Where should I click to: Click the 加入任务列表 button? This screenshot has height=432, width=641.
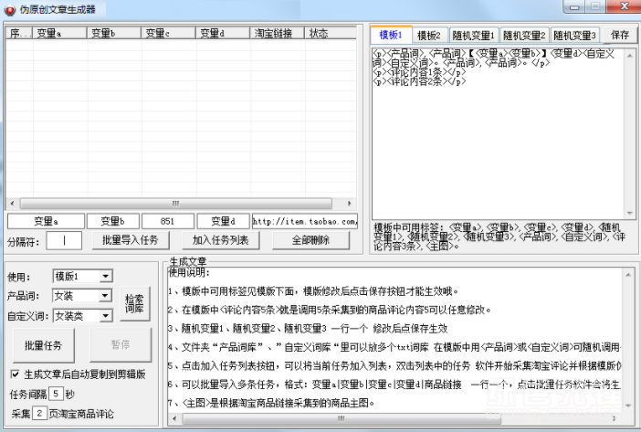pyautogui.click(x=221, y=240)
